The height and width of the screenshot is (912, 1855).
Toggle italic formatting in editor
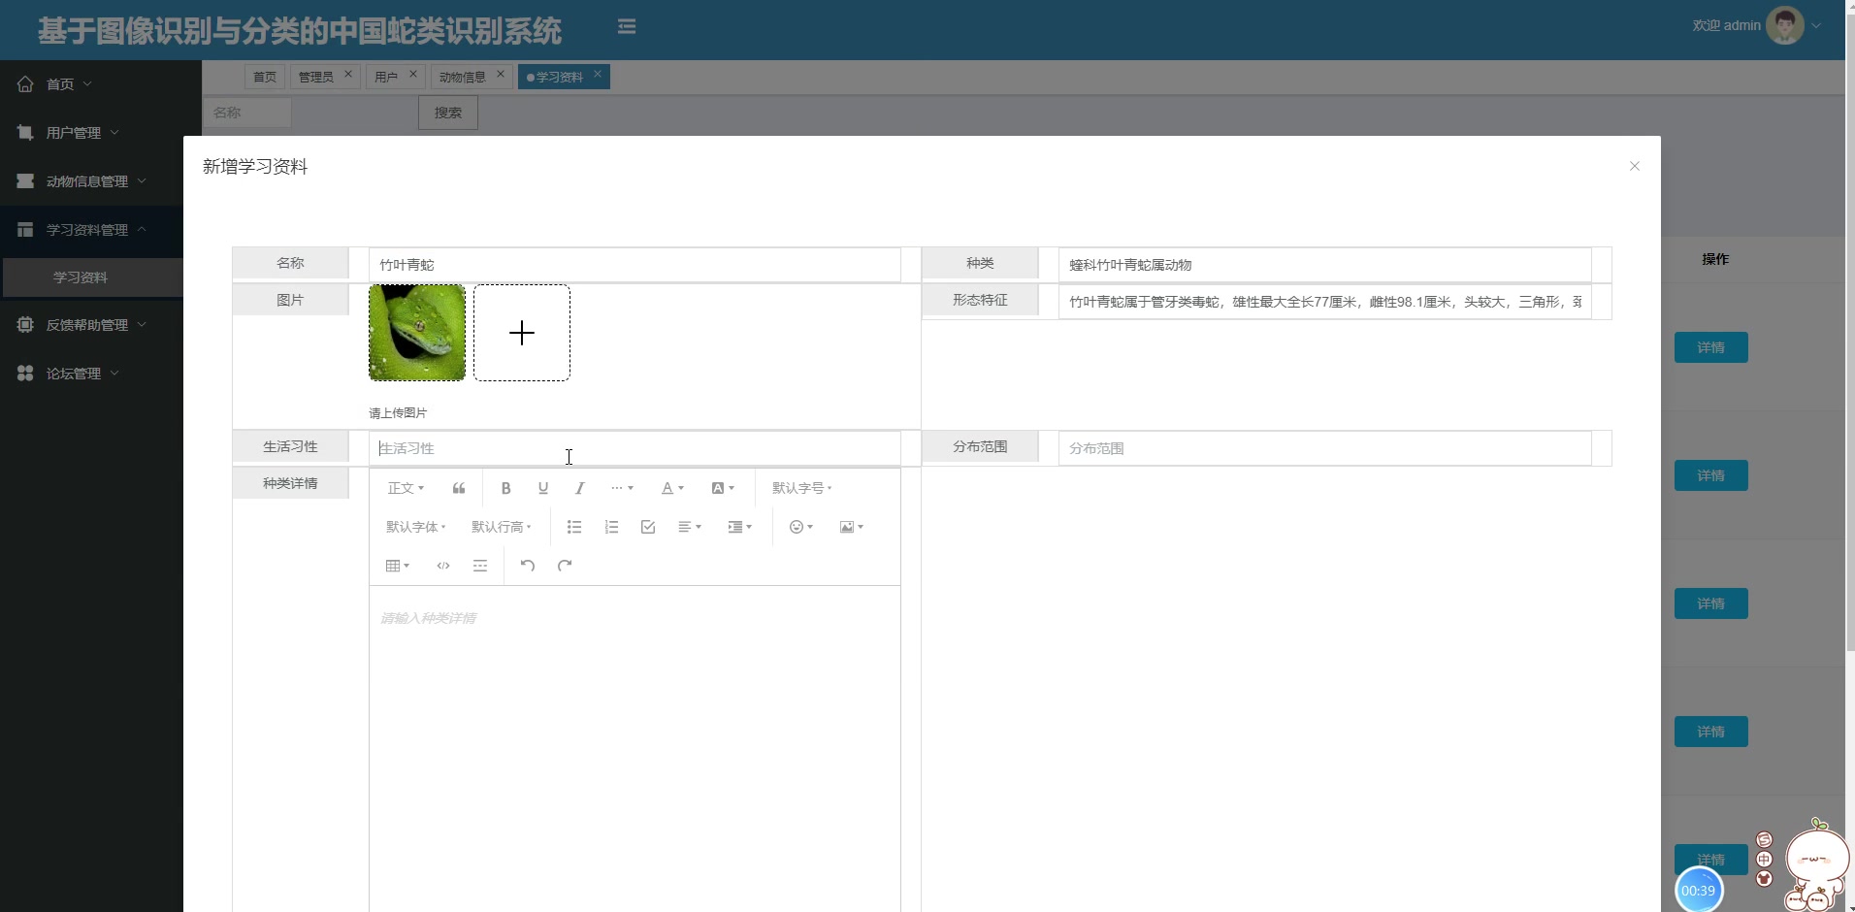point(580,488)
